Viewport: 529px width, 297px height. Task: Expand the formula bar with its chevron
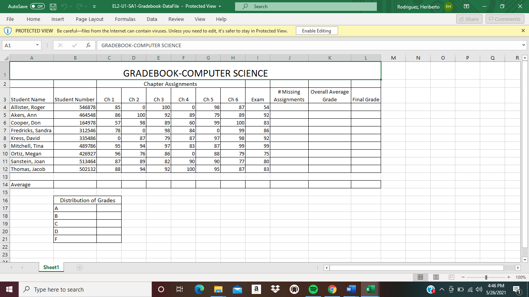[x=524, y=45]
